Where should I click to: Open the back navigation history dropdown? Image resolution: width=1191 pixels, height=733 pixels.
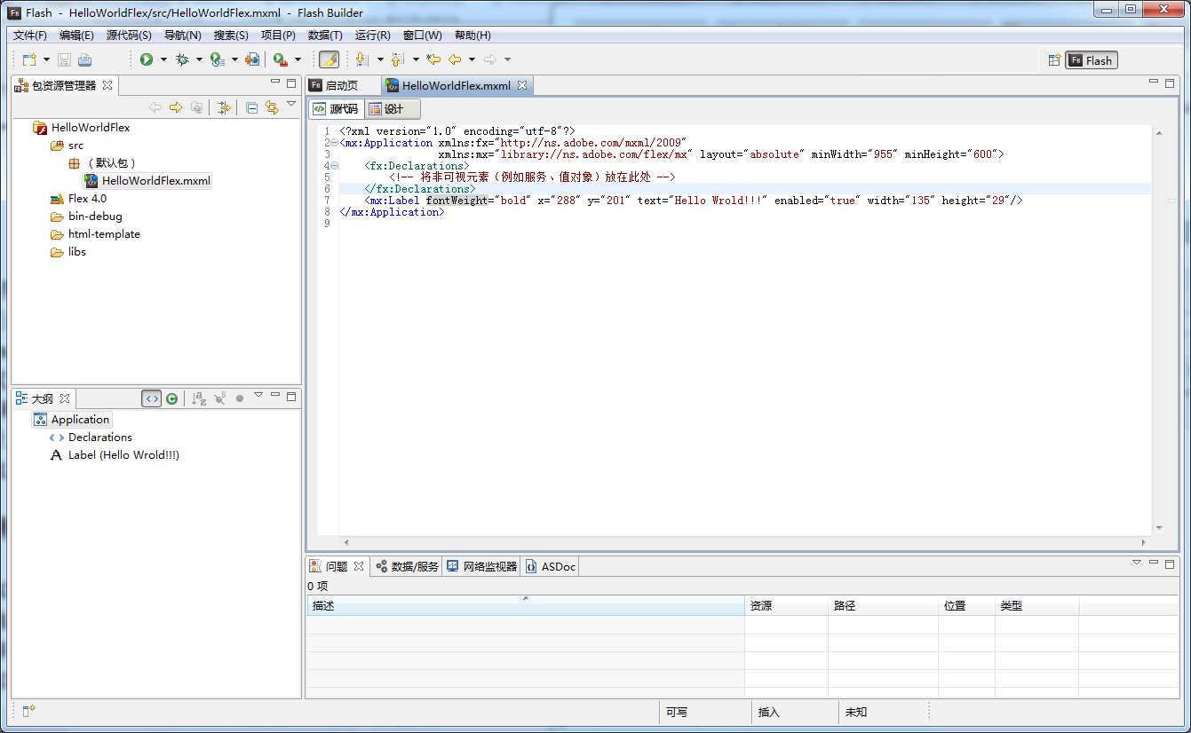pos(472,59)
